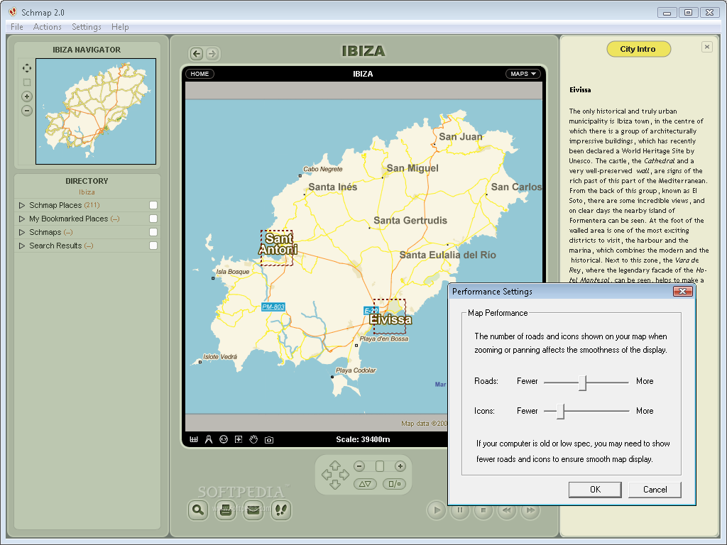This screenshot has width=727, height=545.
Task: Click the X,Y coordinates icon
Action: [x=224, y=439]
